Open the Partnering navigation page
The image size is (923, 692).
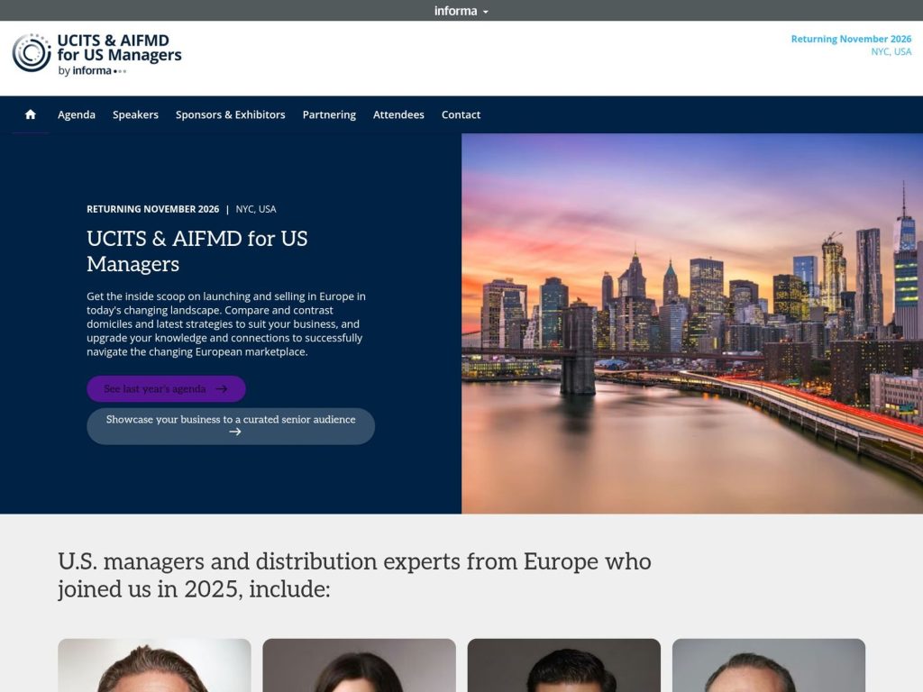(x=329, y=114)
